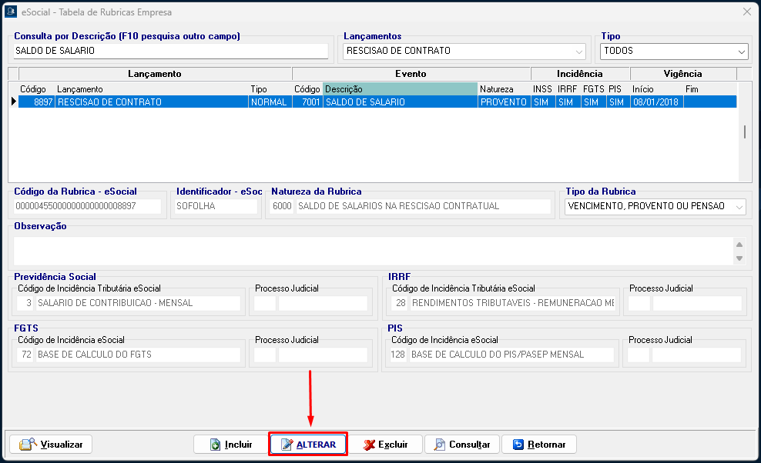Click the eSocial app icon in title bar
The width and height of the screenshot is (761, 463).
click(12, 12)
